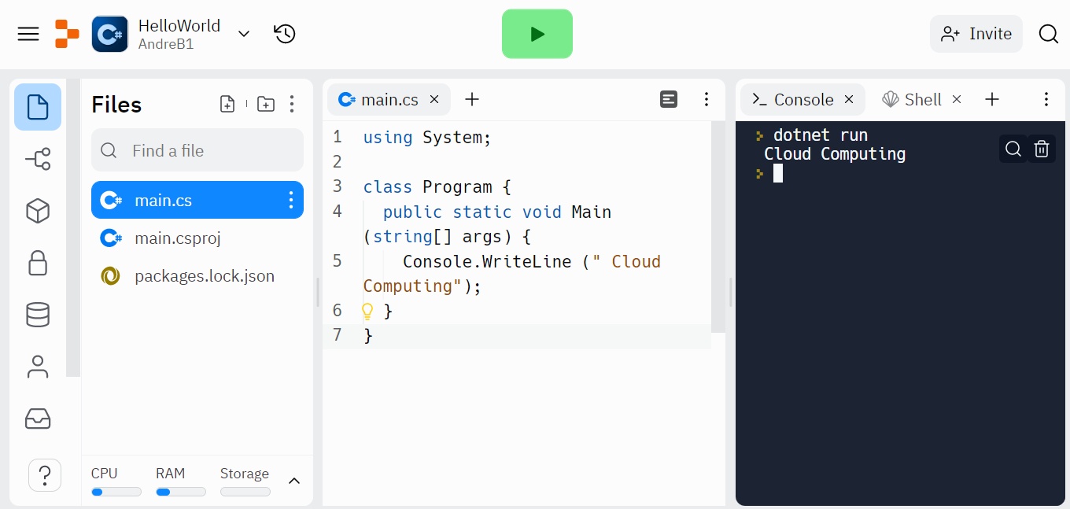Create a new folder with the add-folder icon
The width and height of the screenshot is (1070, 509).
point(266,104)
